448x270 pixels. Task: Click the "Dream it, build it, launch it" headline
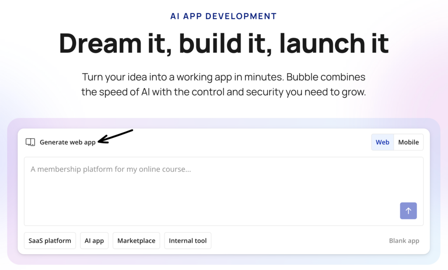(224, 43)
